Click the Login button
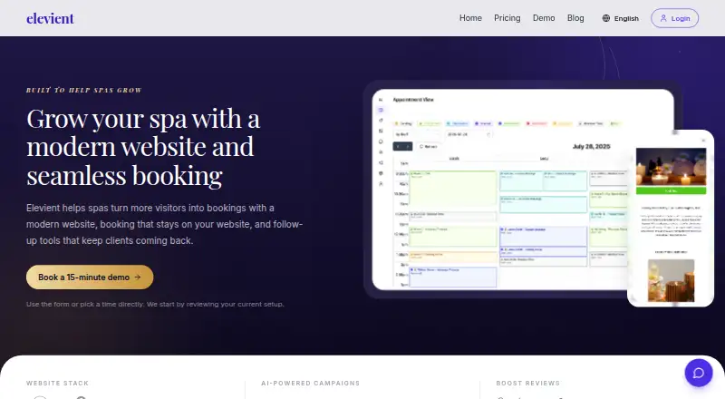The width and height of the screenshot is (725, 399). coord(674,18)
